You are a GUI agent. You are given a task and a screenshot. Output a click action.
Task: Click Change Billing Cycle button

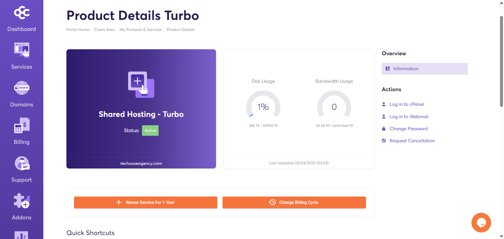click(x=294, y=202)
